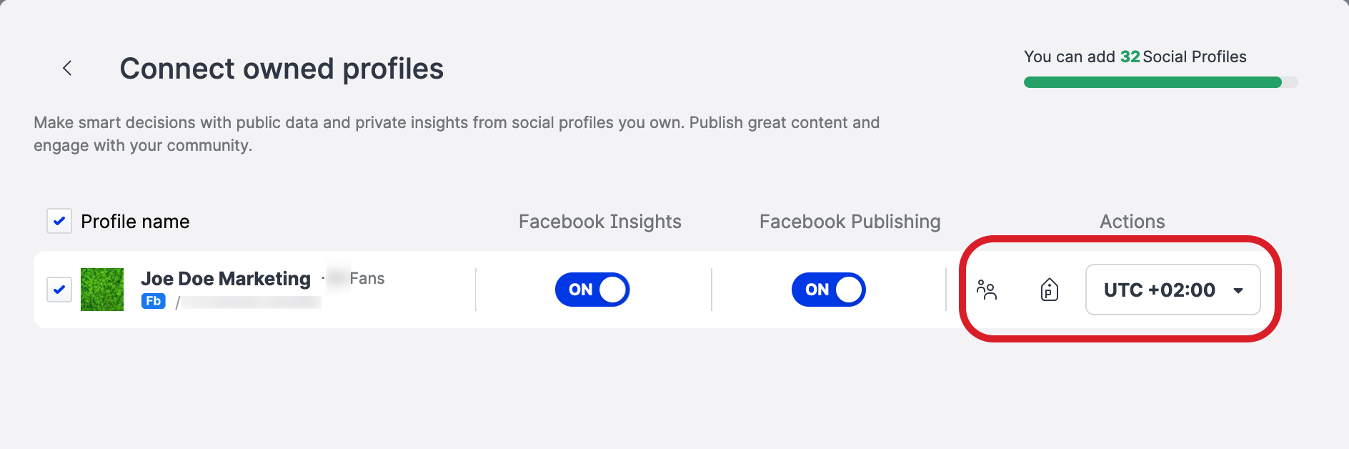Select the Joe Doe Marketing profile name
The height and width of the screenshot is (449, 1349).
pos(227,278)
